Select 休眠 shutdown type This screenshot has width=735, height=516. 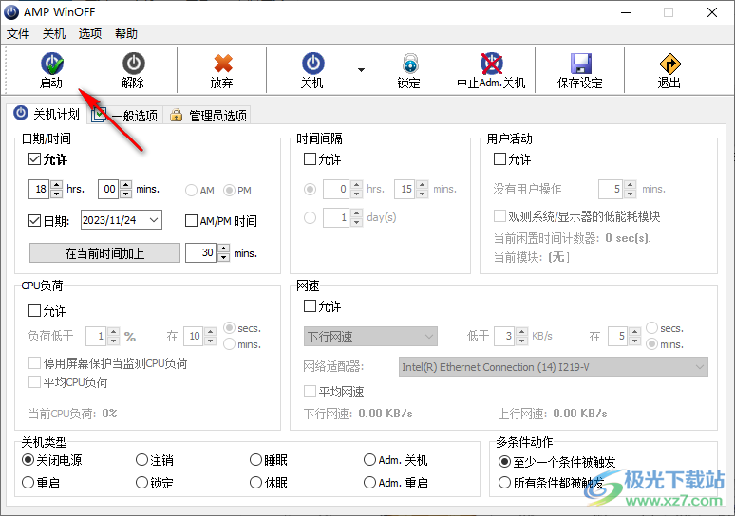(255, 482)
